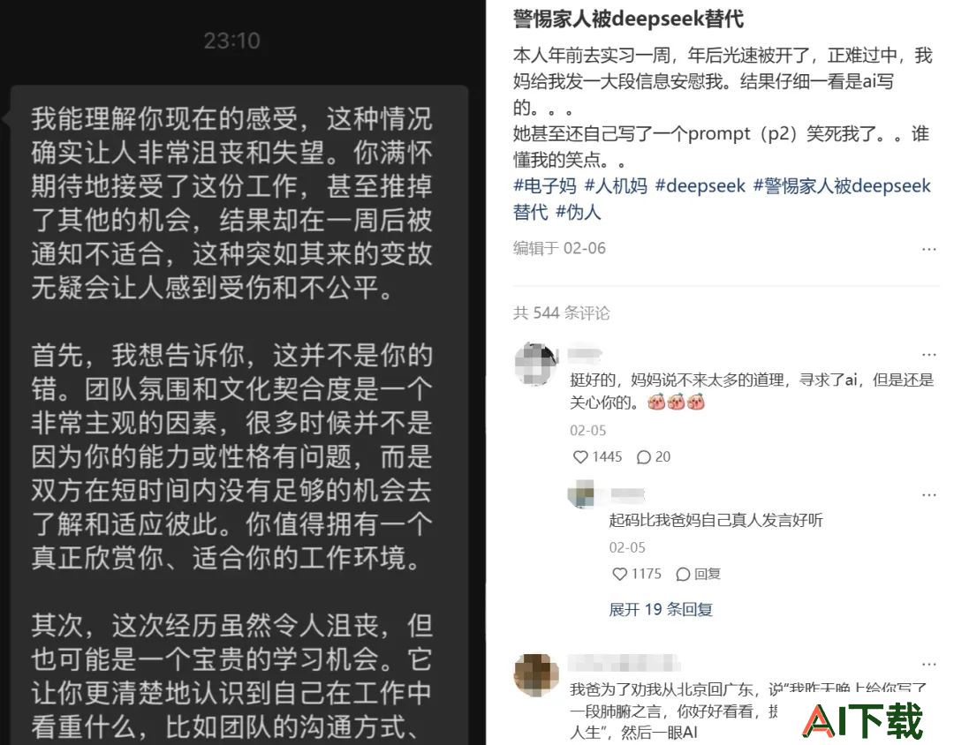Reply to the comment about 爸妈真人发言
The width and height of the screenshot is (954, 745).
click(698, 574)
